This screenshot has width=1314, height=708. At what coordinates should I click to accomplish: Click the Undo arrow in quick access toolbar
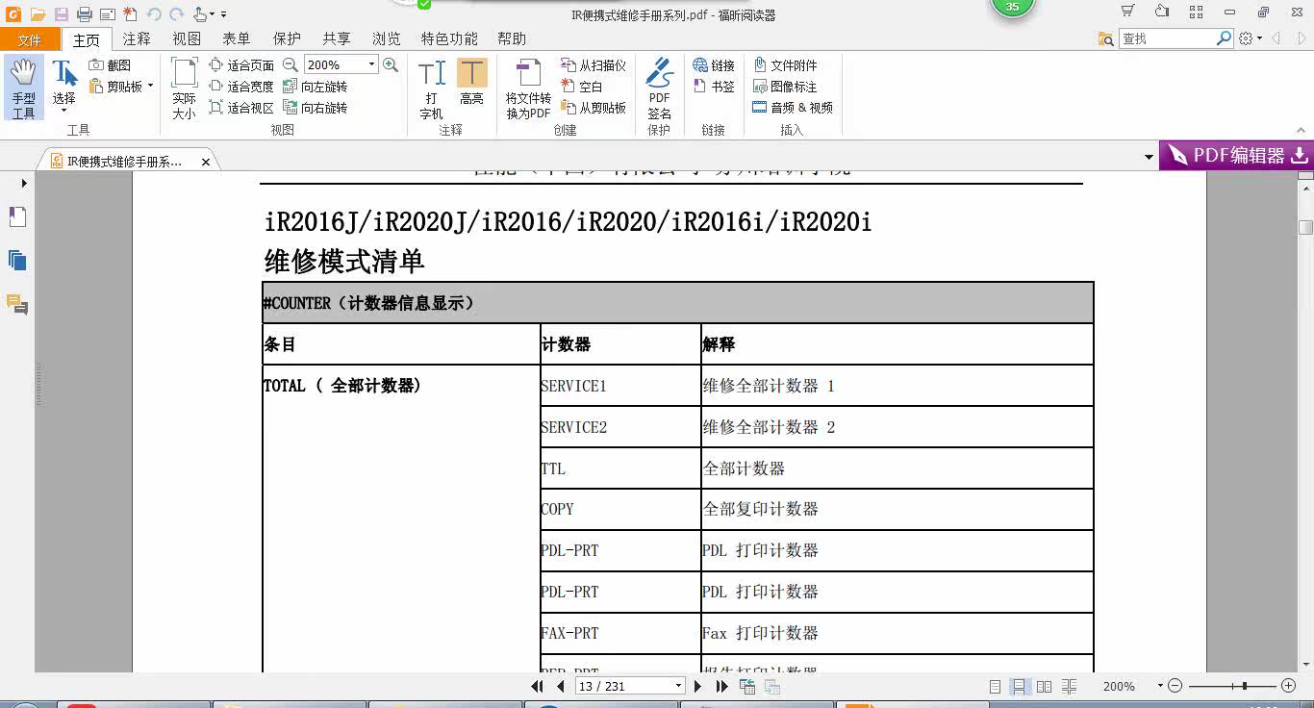[x=154, y=14]
